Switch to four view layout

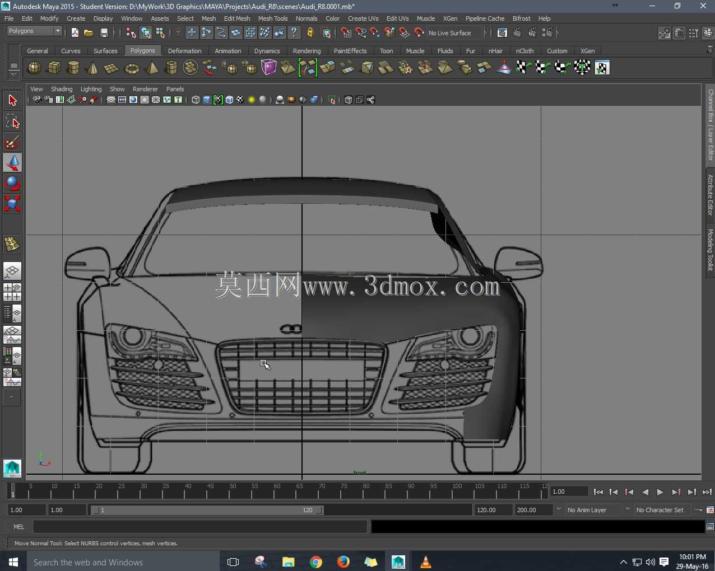12,292
